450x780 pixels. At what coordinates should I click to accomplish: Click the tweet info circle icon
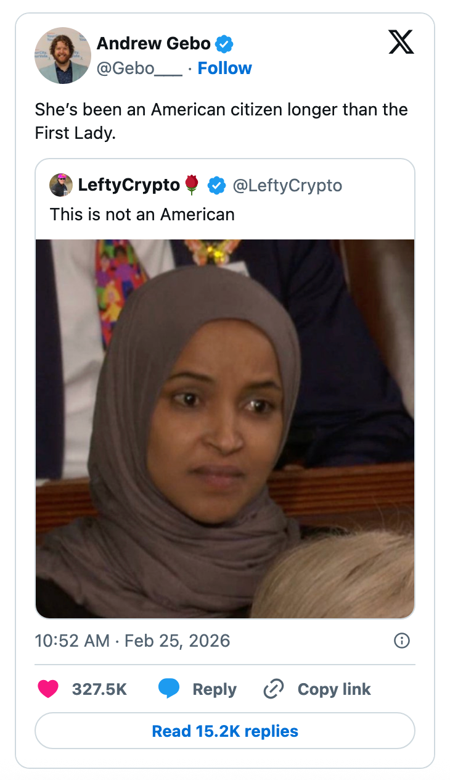click(401, 641)
